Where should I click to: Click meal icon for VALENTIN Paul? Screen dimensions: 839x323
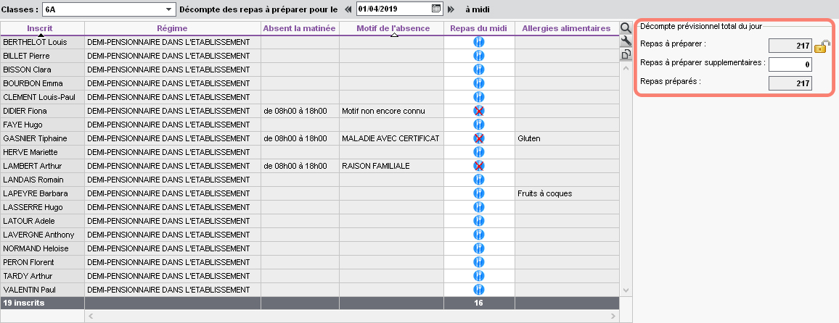tap(479, 290)
